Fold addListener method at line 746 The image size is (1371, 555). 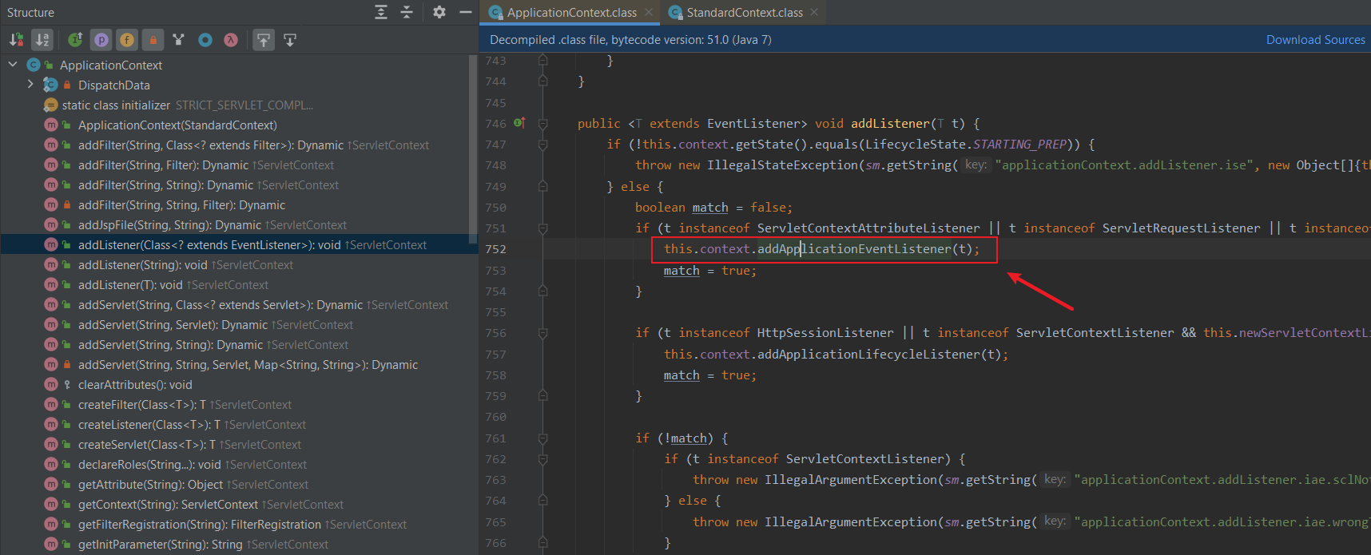(x=542, y=124)
